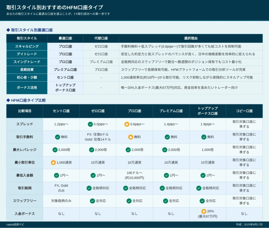269x228 pixels.
Task: Click the セント口座 comparison column header
Action: (x=61, y=111)
